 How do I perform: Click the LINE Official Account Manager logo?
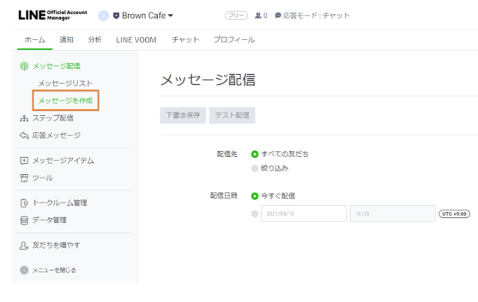click(52, 16)
